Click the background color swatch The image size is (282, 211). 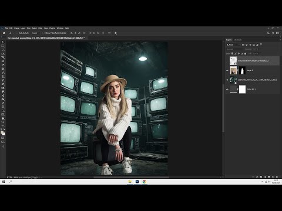(4, 134)
